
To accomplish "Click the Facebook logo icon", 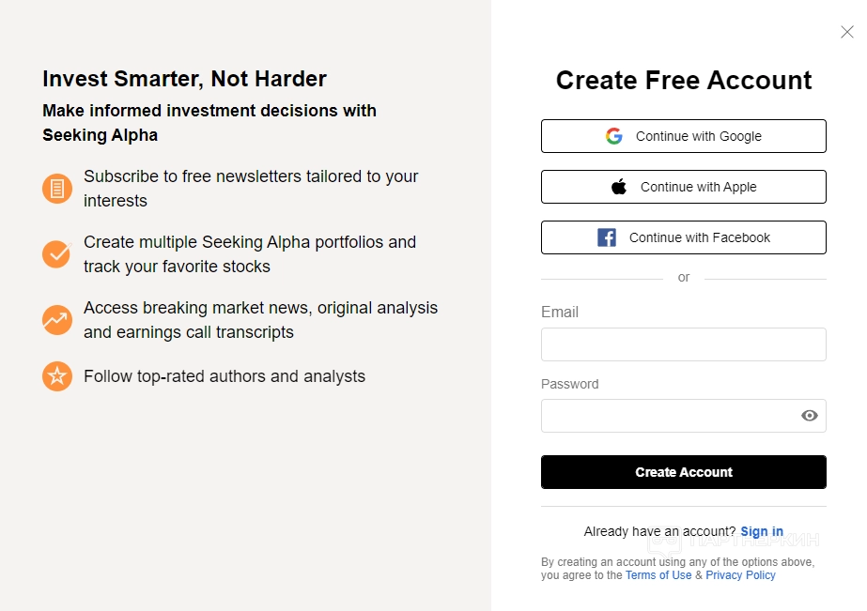I will tap(607, 237).
